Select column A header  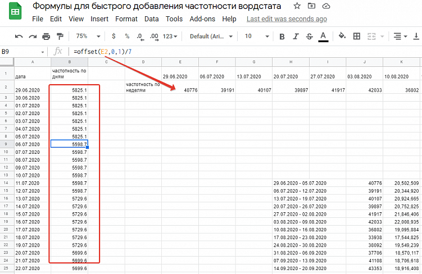(33, 62)
